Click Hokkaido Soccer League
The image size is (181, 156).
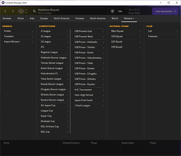click(54, 58)
